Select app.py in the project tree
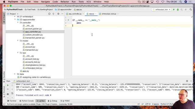 (26, 71)
